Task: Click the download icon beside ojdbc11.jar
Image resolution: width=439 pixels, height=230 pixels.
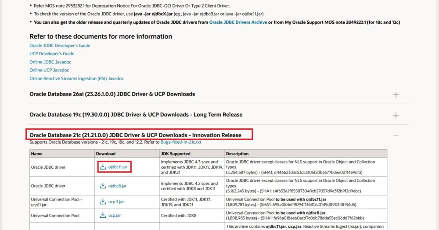Action: pyautogui.click(x=103, y=167)
